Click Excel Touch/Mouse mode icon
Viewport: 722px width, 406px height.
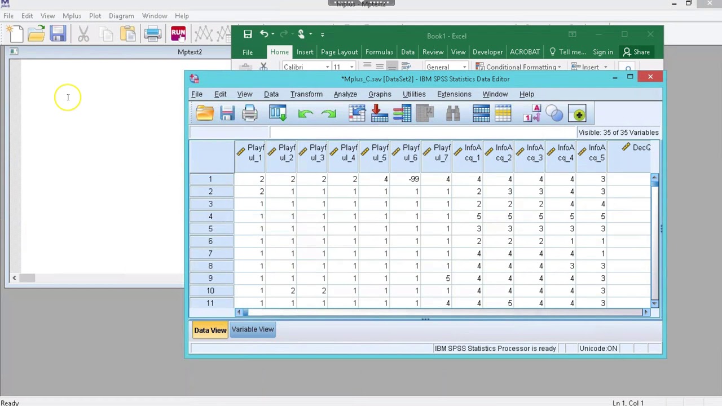(x=301, y=34)
